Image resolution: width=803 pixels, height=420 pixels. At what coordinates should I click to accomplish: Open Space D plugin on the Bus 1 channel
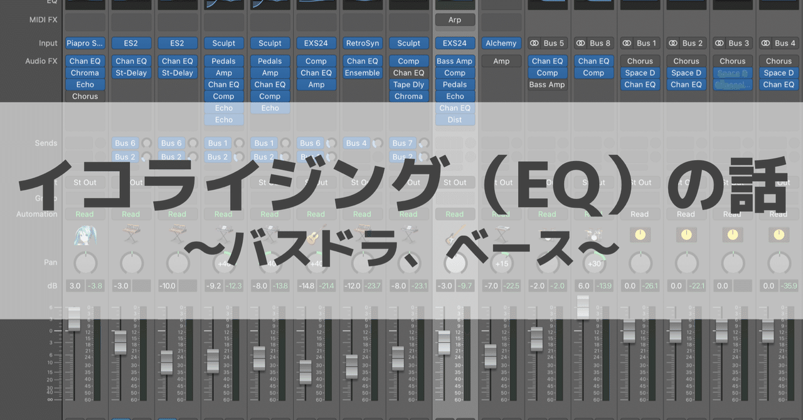pyautogui.click(x=640, y=73)
